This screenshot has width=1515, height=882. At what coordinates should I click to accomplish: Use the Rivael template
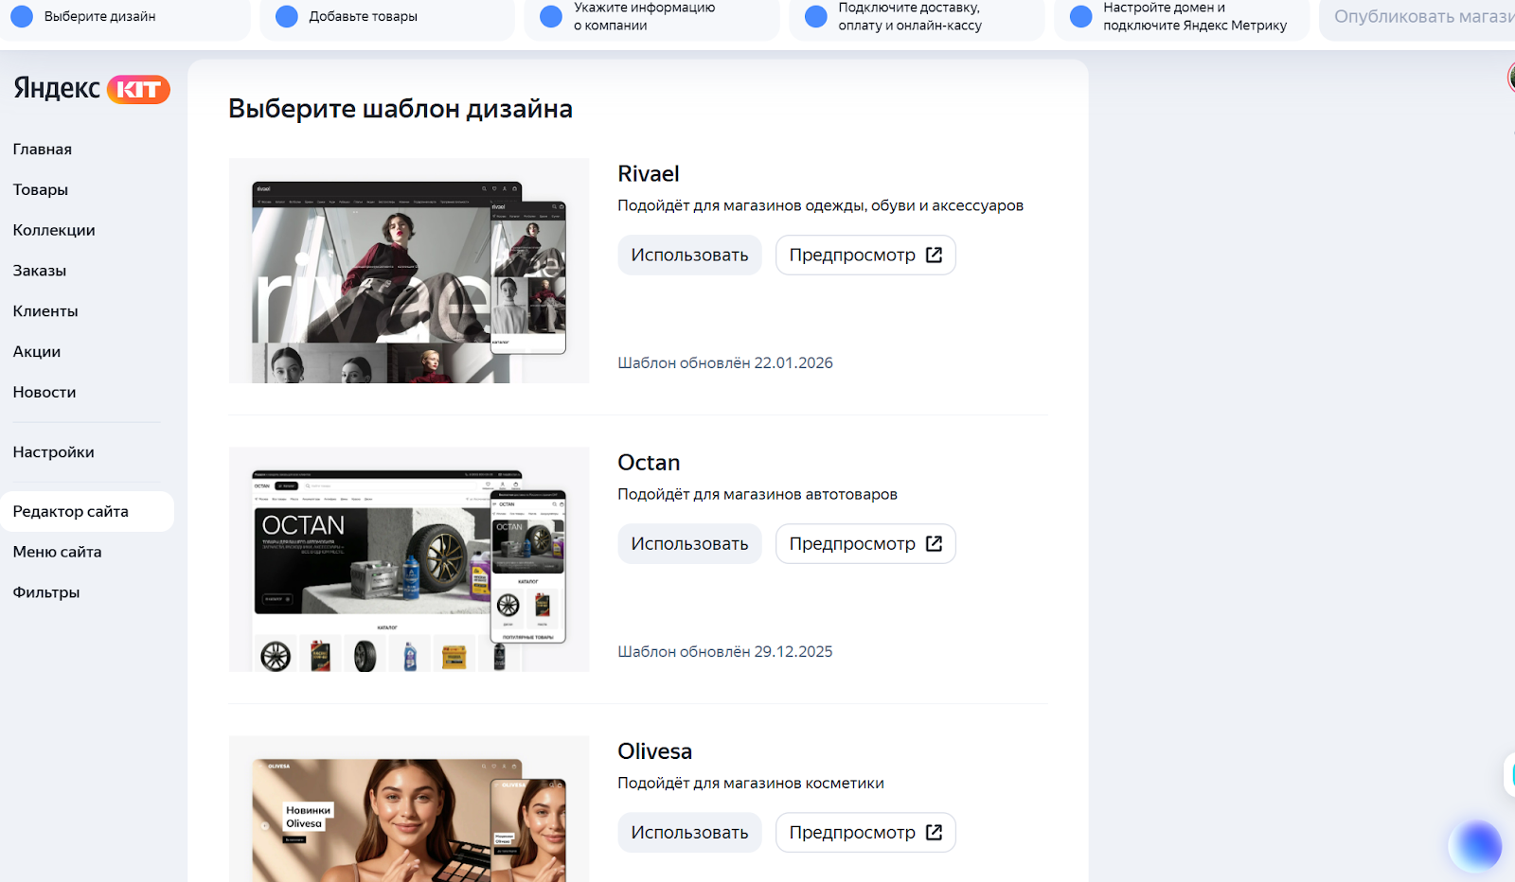pyautogui.click(x=689, y=256)
